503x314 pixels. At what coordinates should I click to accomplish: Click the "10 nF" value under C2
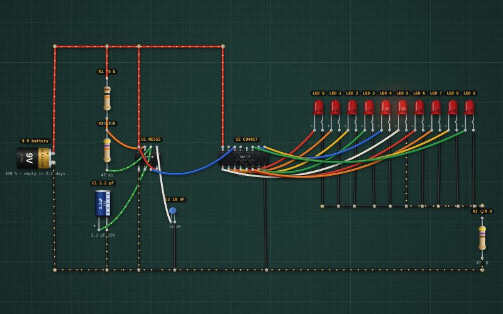(175, 227)
